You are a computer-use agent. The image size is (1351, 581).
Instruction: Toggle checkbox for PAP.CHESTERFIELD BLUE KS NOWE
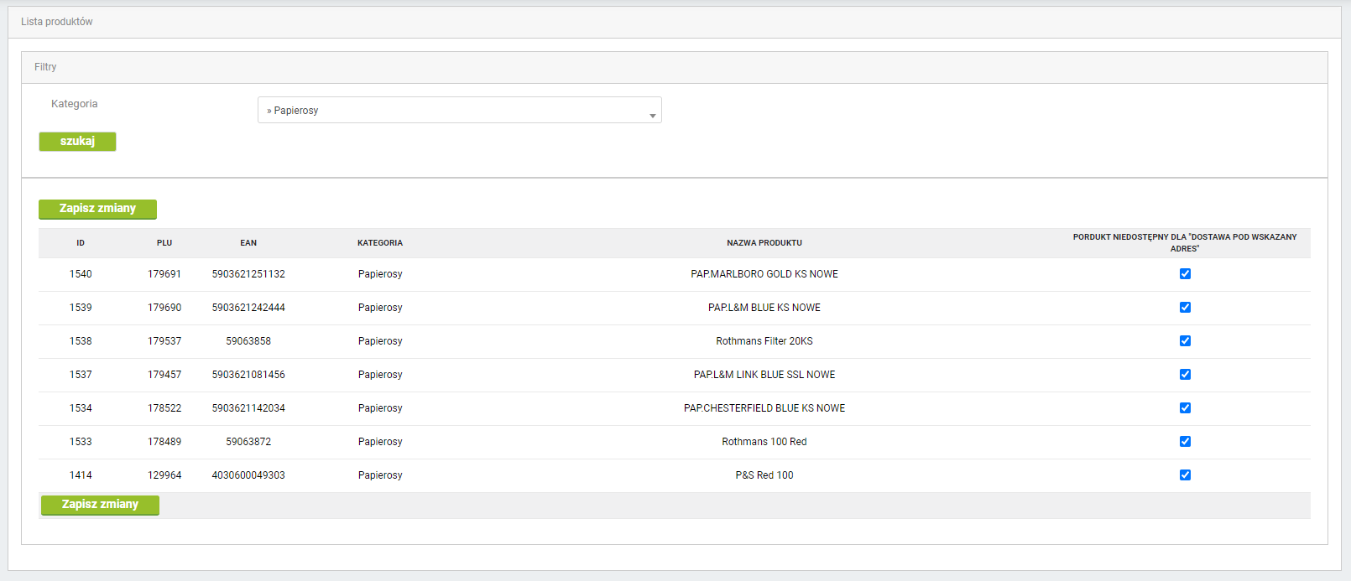(1185, 408)
